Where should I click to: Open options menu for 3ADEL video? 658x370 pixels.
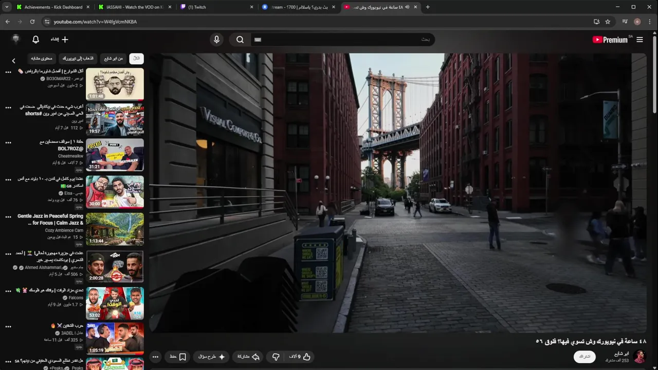(x=8, y=326)
